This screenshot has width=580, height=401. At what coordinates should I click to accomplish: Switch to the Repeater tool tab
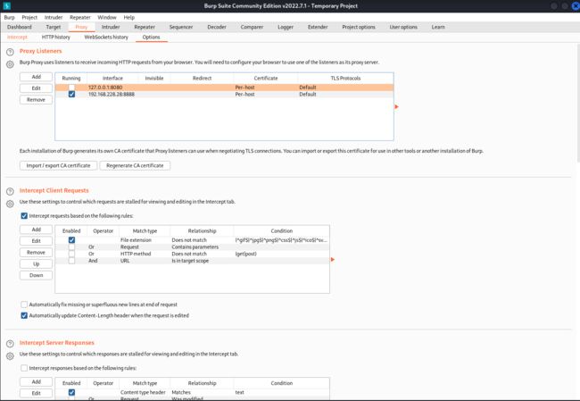[x=145, y=27]
